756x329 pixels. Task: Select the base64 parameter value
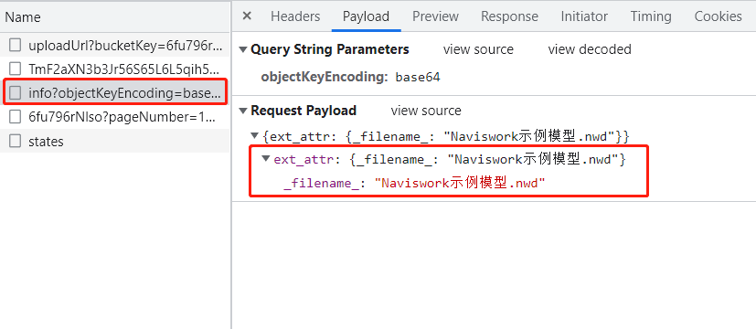point(418,78)
